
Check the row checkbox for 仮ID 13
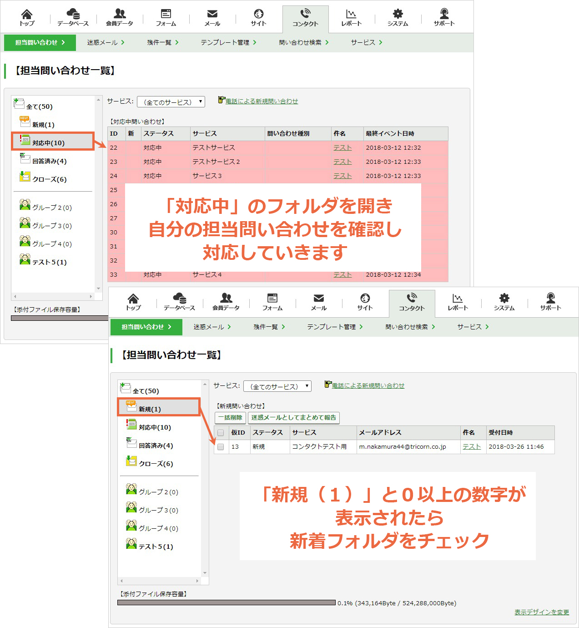click(x=221, y=447)
